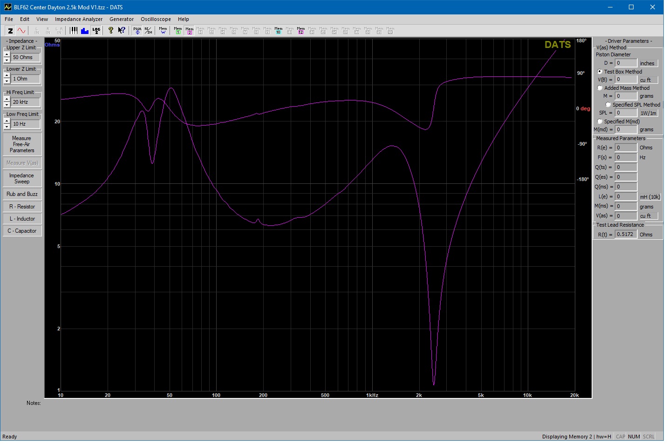Image resolution: width=668 pixels, height=444 pixels.
Task: Open the Generator menu
Action: tap(122, 19)
